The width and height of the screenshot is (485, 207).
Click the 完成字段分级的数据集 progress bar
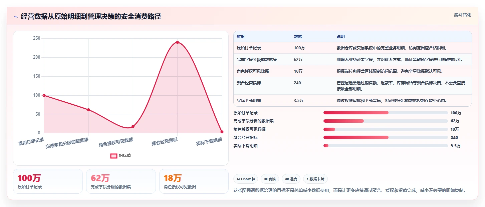(386, 121)
